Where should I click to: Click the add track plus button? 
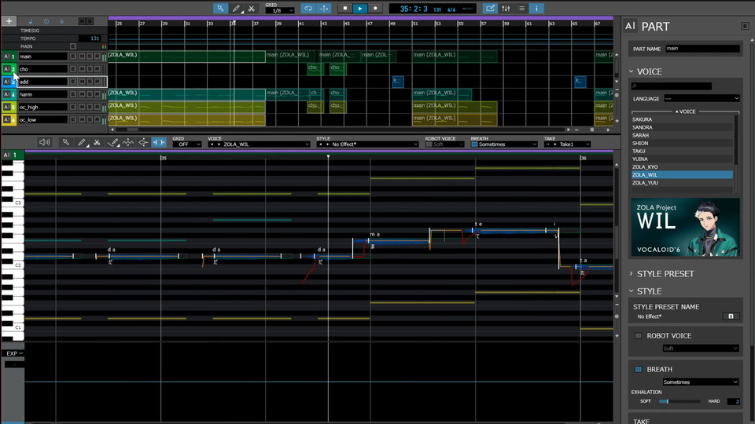coord(9,21)
